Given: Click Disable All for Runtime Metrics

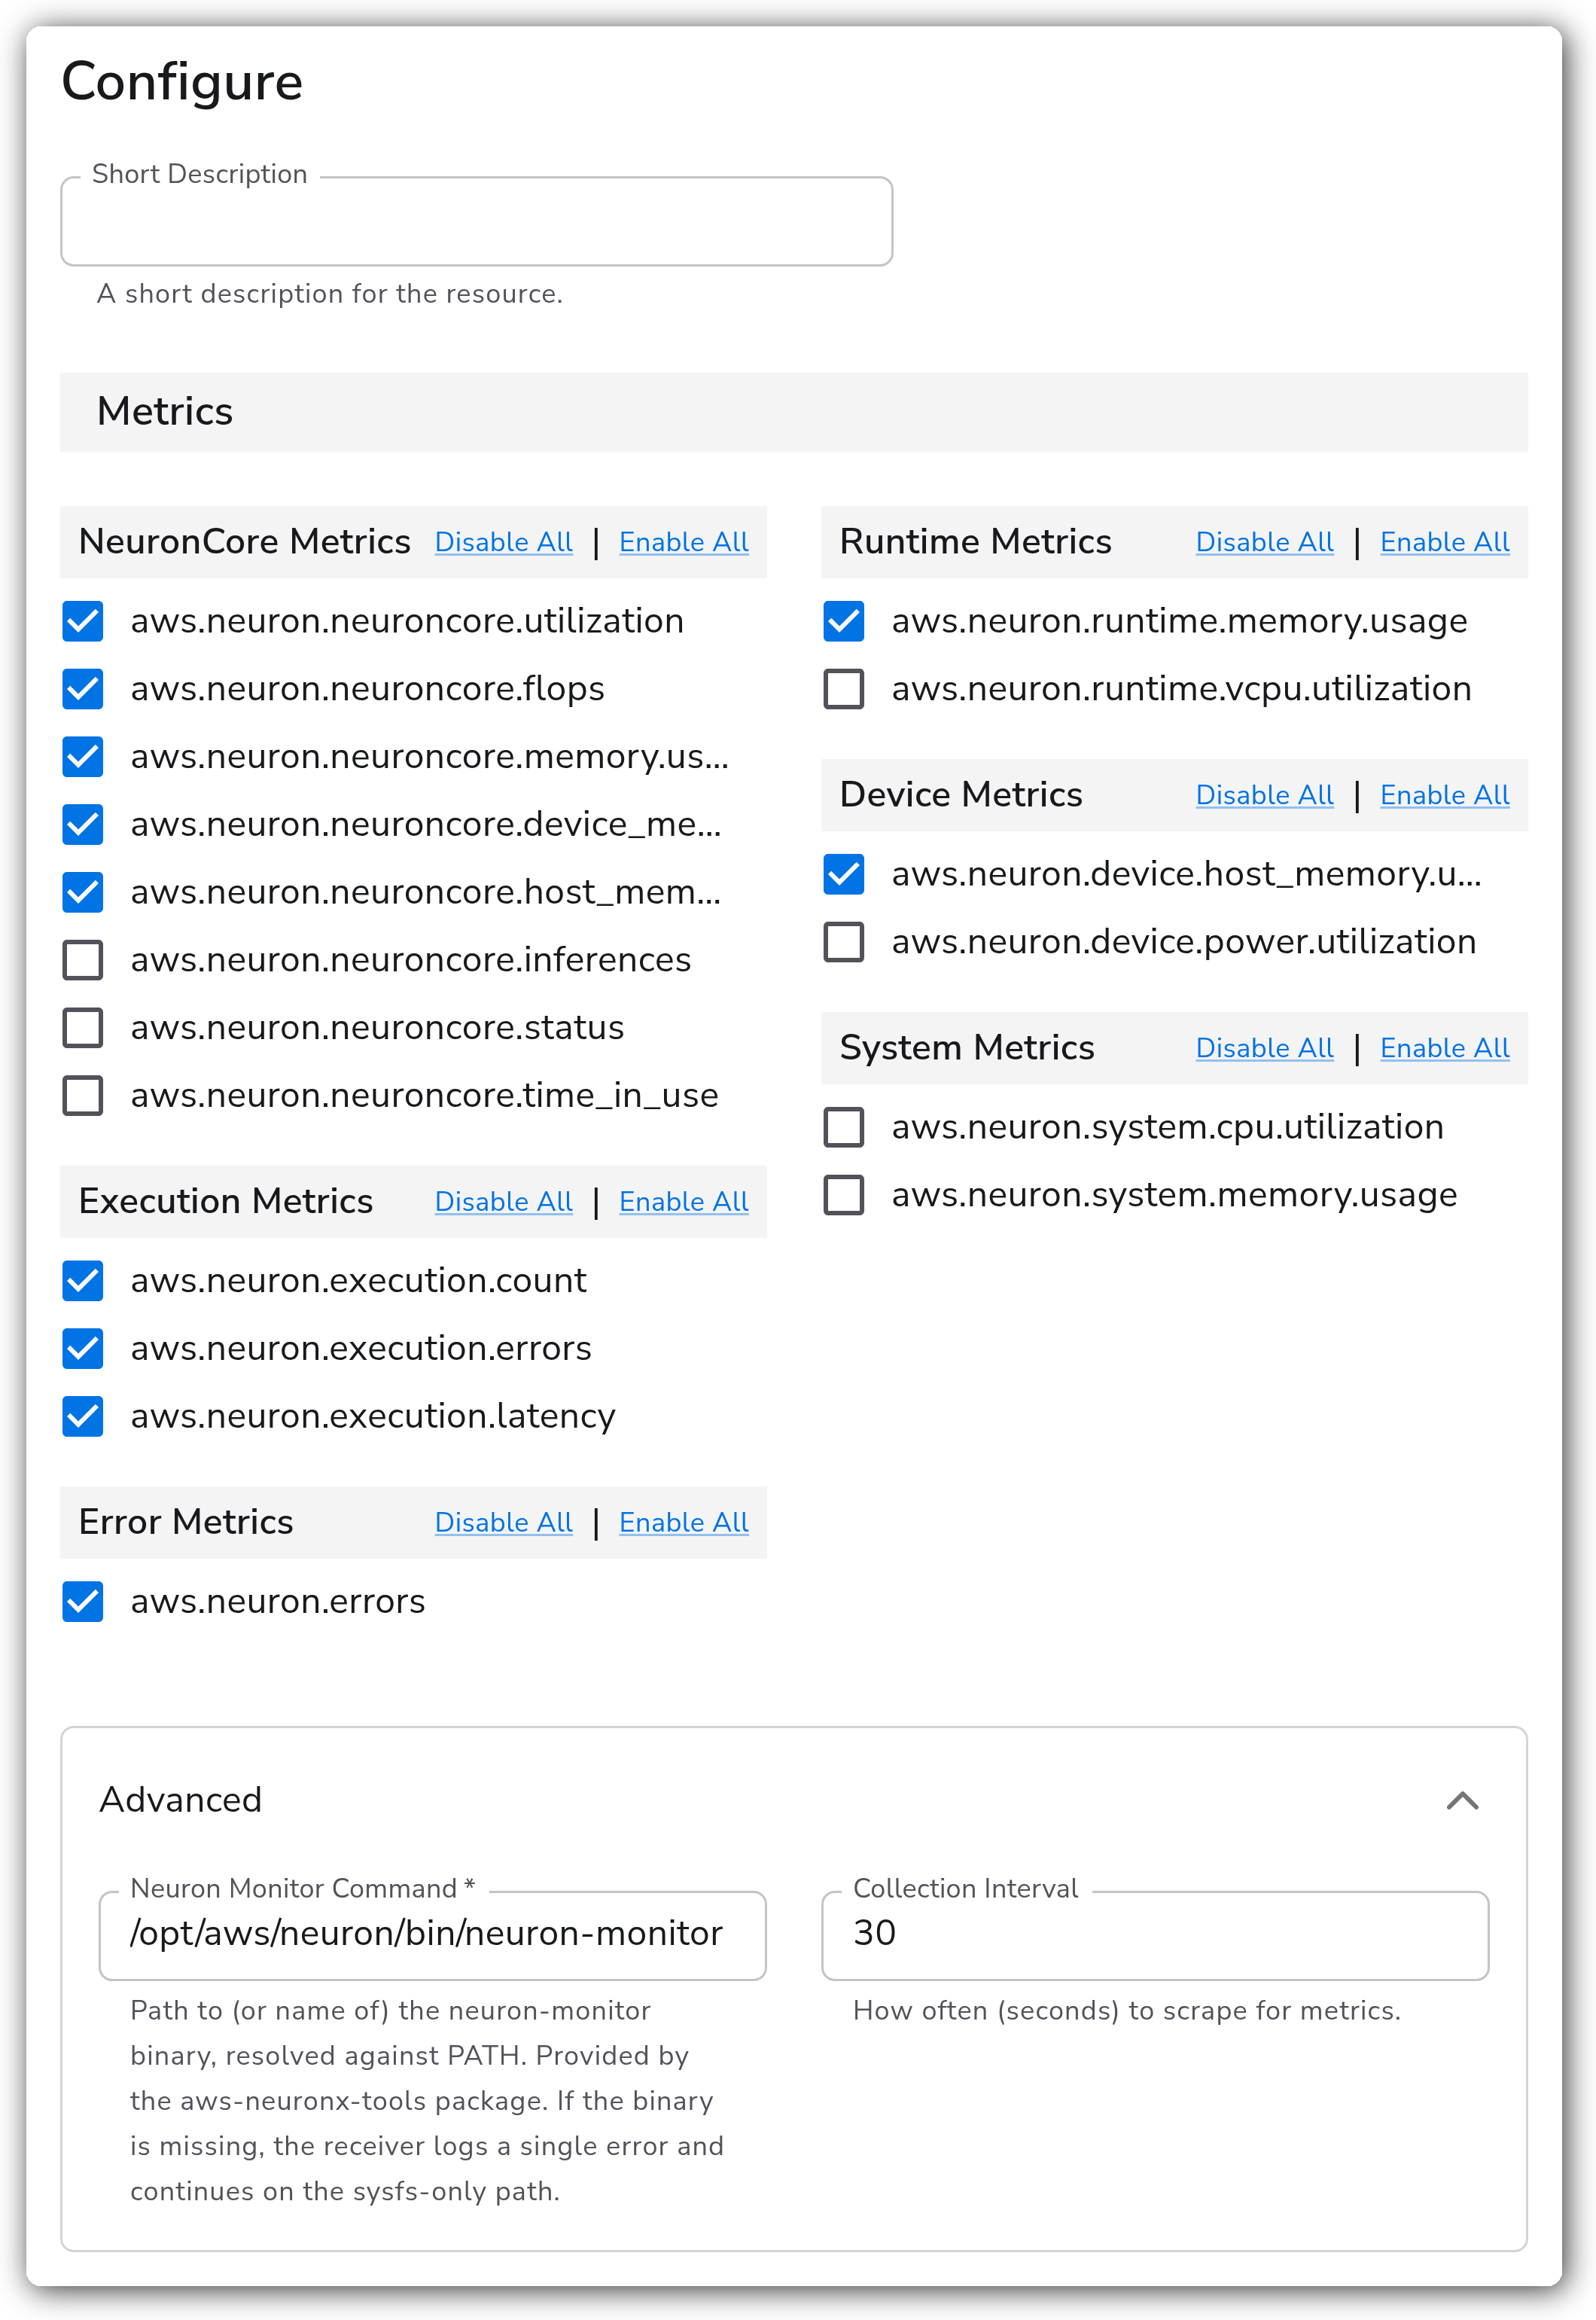Looking at the screenshot, I should [x=1265, y=542].
